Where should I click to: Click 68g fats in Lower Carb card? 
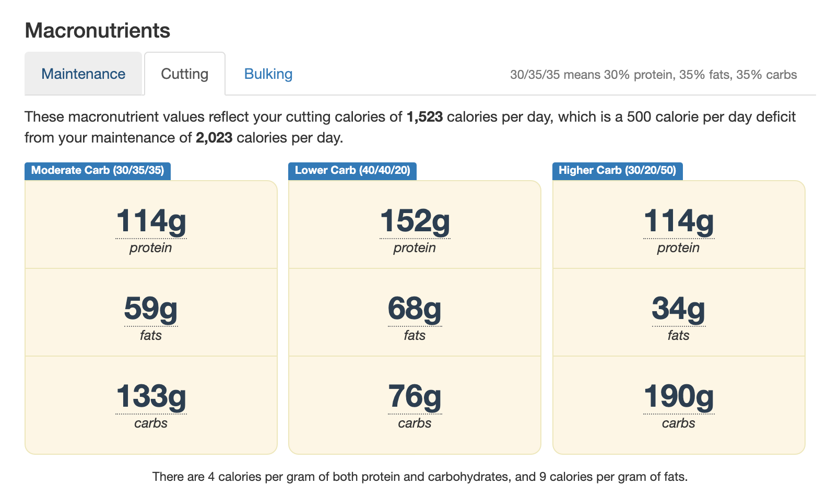(415, 309)
